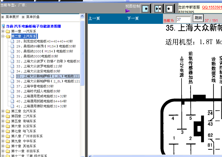Click the page icon of 40.上海通用凯越电脑板

pyautogui.click(x=12, y=101)
